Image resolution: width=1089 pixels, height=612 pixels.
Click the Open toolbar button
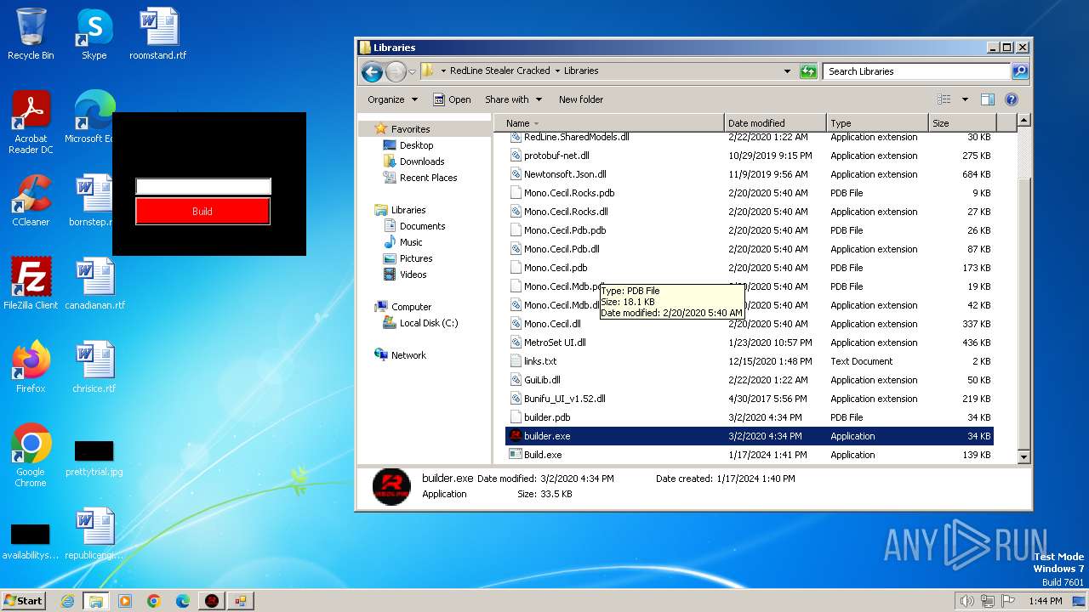click(452, 99)
